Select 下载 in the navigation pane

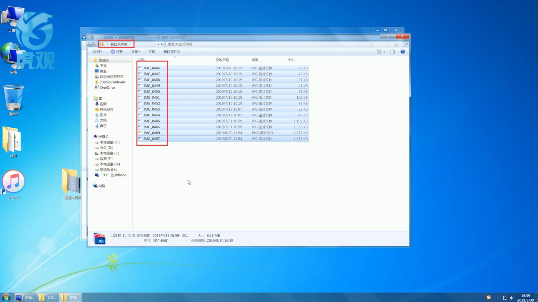click(103, 66)
